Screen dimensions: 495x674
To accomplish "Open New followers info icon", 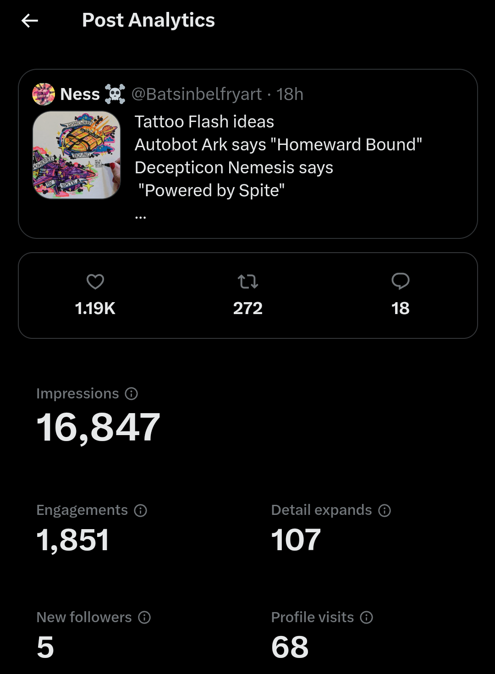I will 144,618.
